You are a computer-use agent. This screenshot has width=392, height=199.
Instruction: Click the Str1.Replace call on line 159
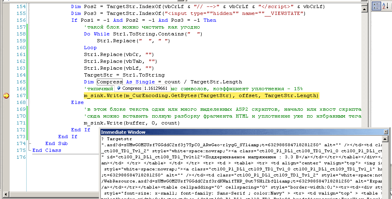tap(133, 41)
